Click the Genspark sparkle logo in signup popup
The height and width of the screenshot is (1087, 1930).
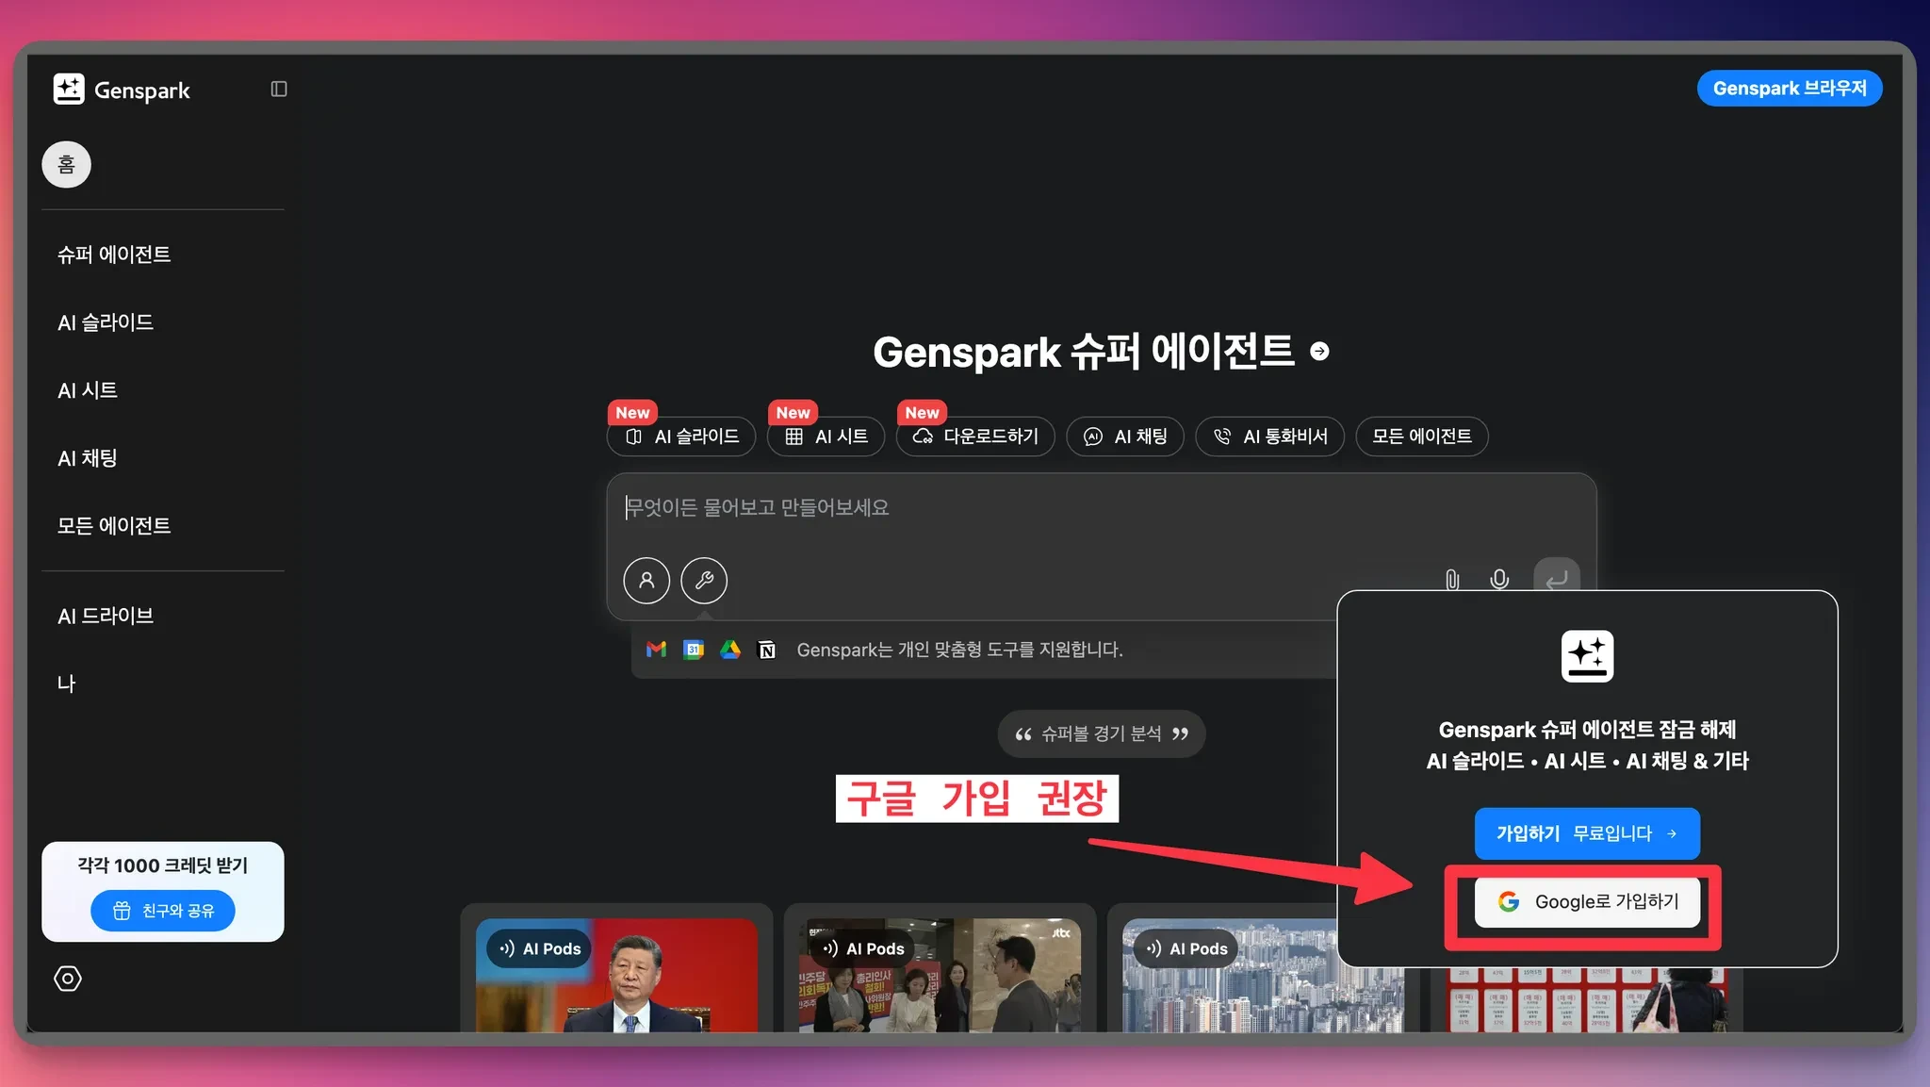[1587, 656]
